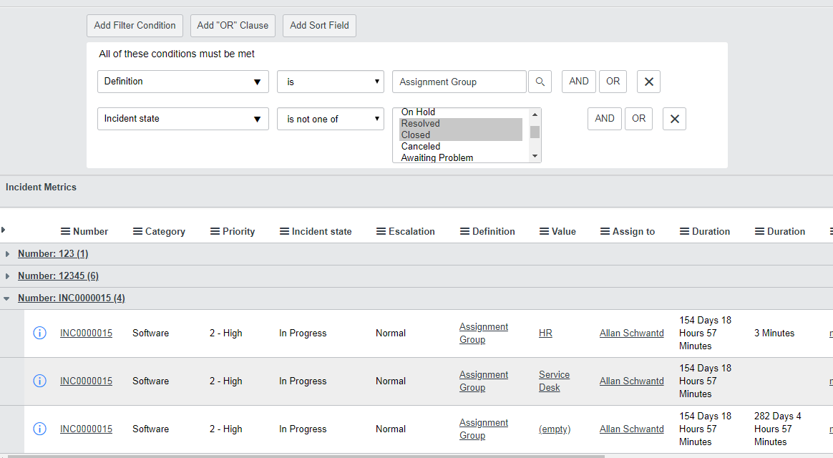Open lookup search for Assignment Group value
The width and height of the screenshot is (833, 458).
point(540,82)
